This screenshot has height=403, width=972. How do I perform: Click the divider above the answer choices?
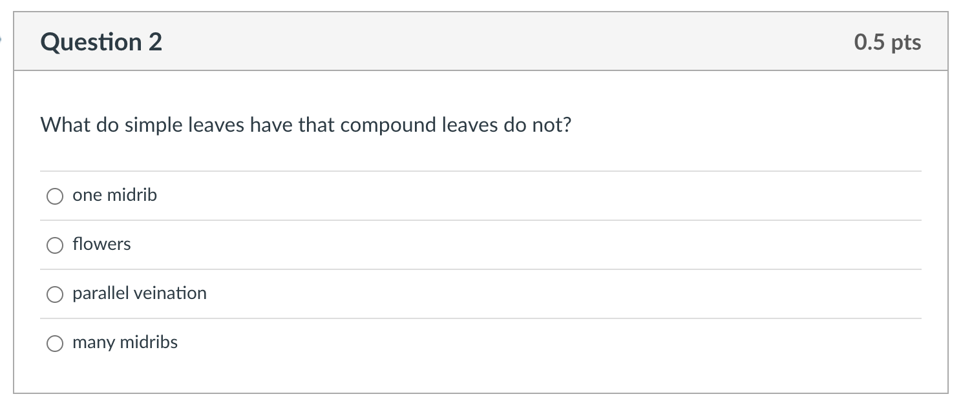(481, 170)
